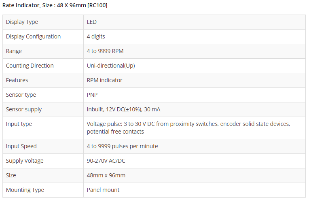Click the RPM indicator value
The image size is (309, 200).
104,80
